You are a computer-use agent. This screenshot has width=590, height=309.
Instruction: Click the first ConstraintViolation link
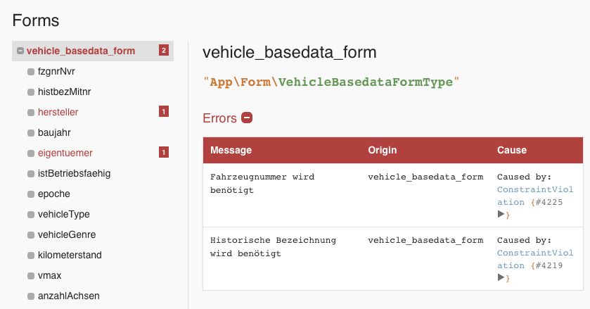pos(534,190)
